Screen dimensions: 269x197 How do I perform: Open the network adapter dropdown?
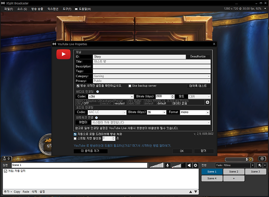(151, 123)
